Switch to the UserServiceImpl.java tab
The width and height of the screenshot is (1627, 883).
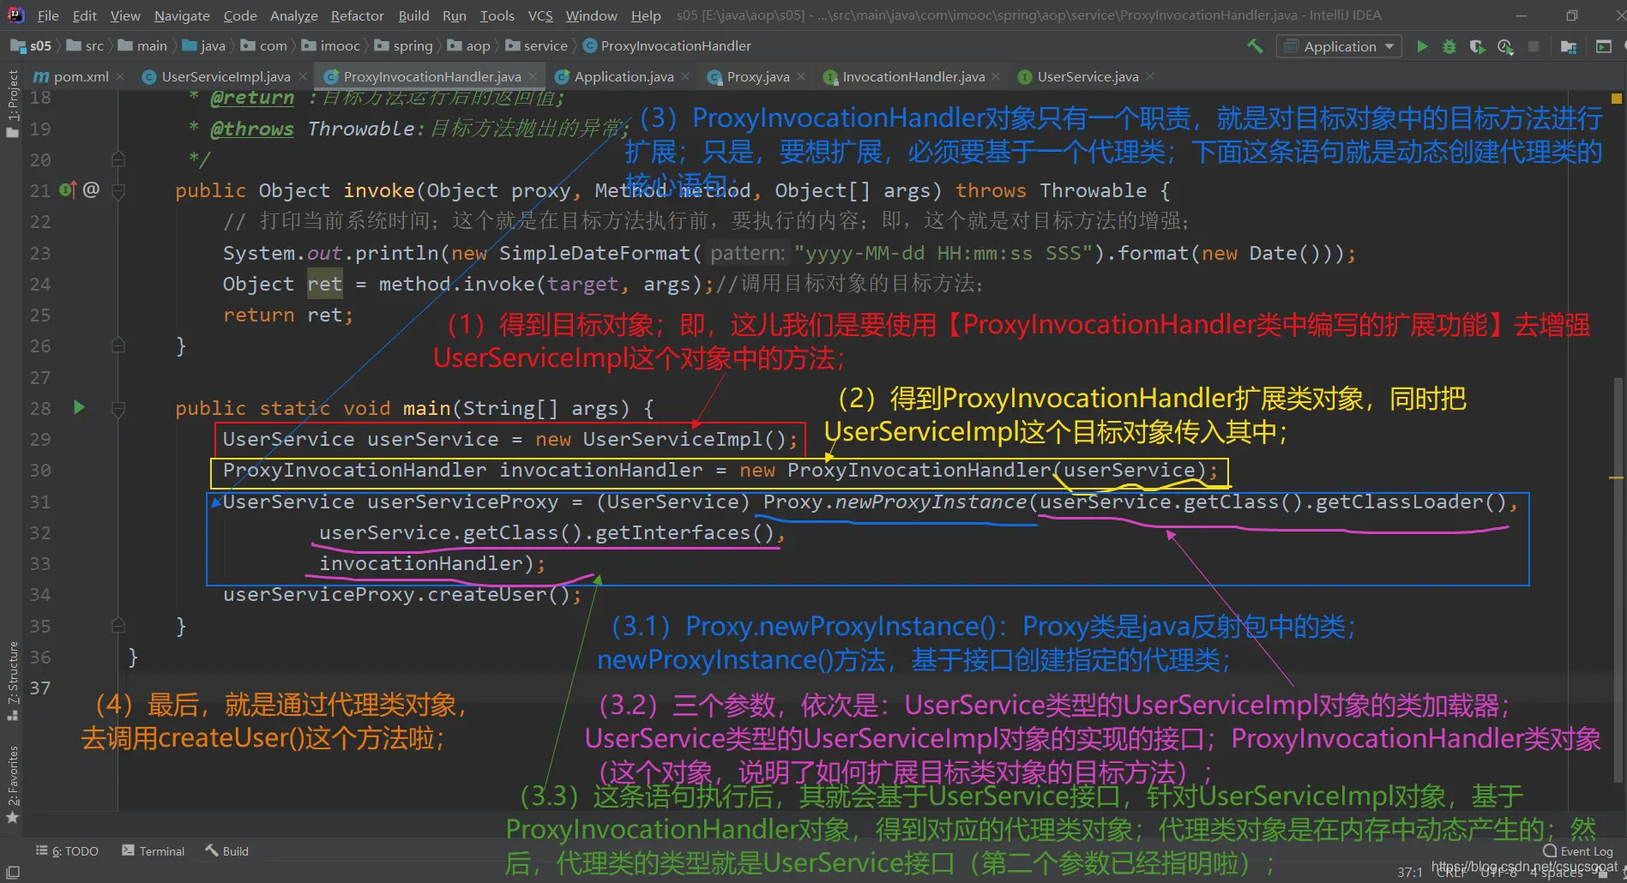225,76
